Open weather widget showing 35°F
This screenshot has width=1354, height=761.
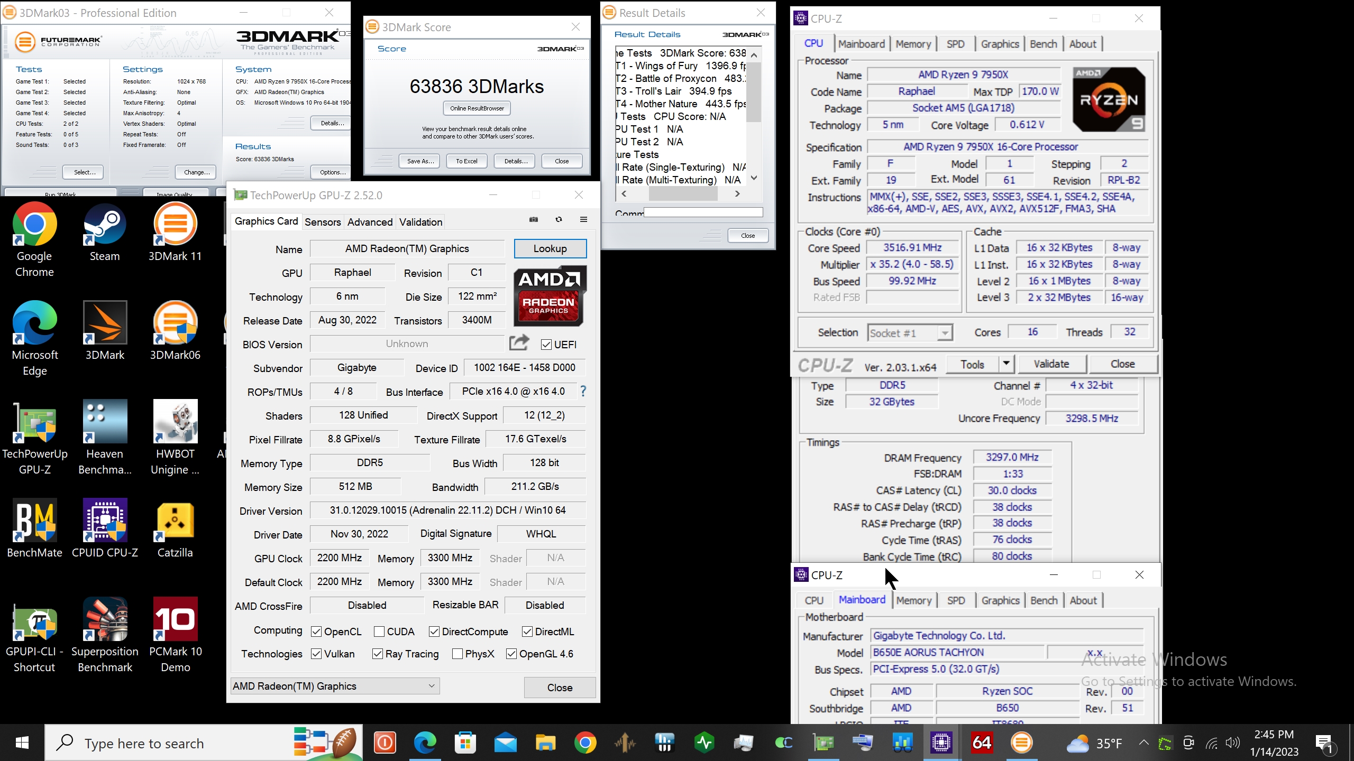(1094, 743)
